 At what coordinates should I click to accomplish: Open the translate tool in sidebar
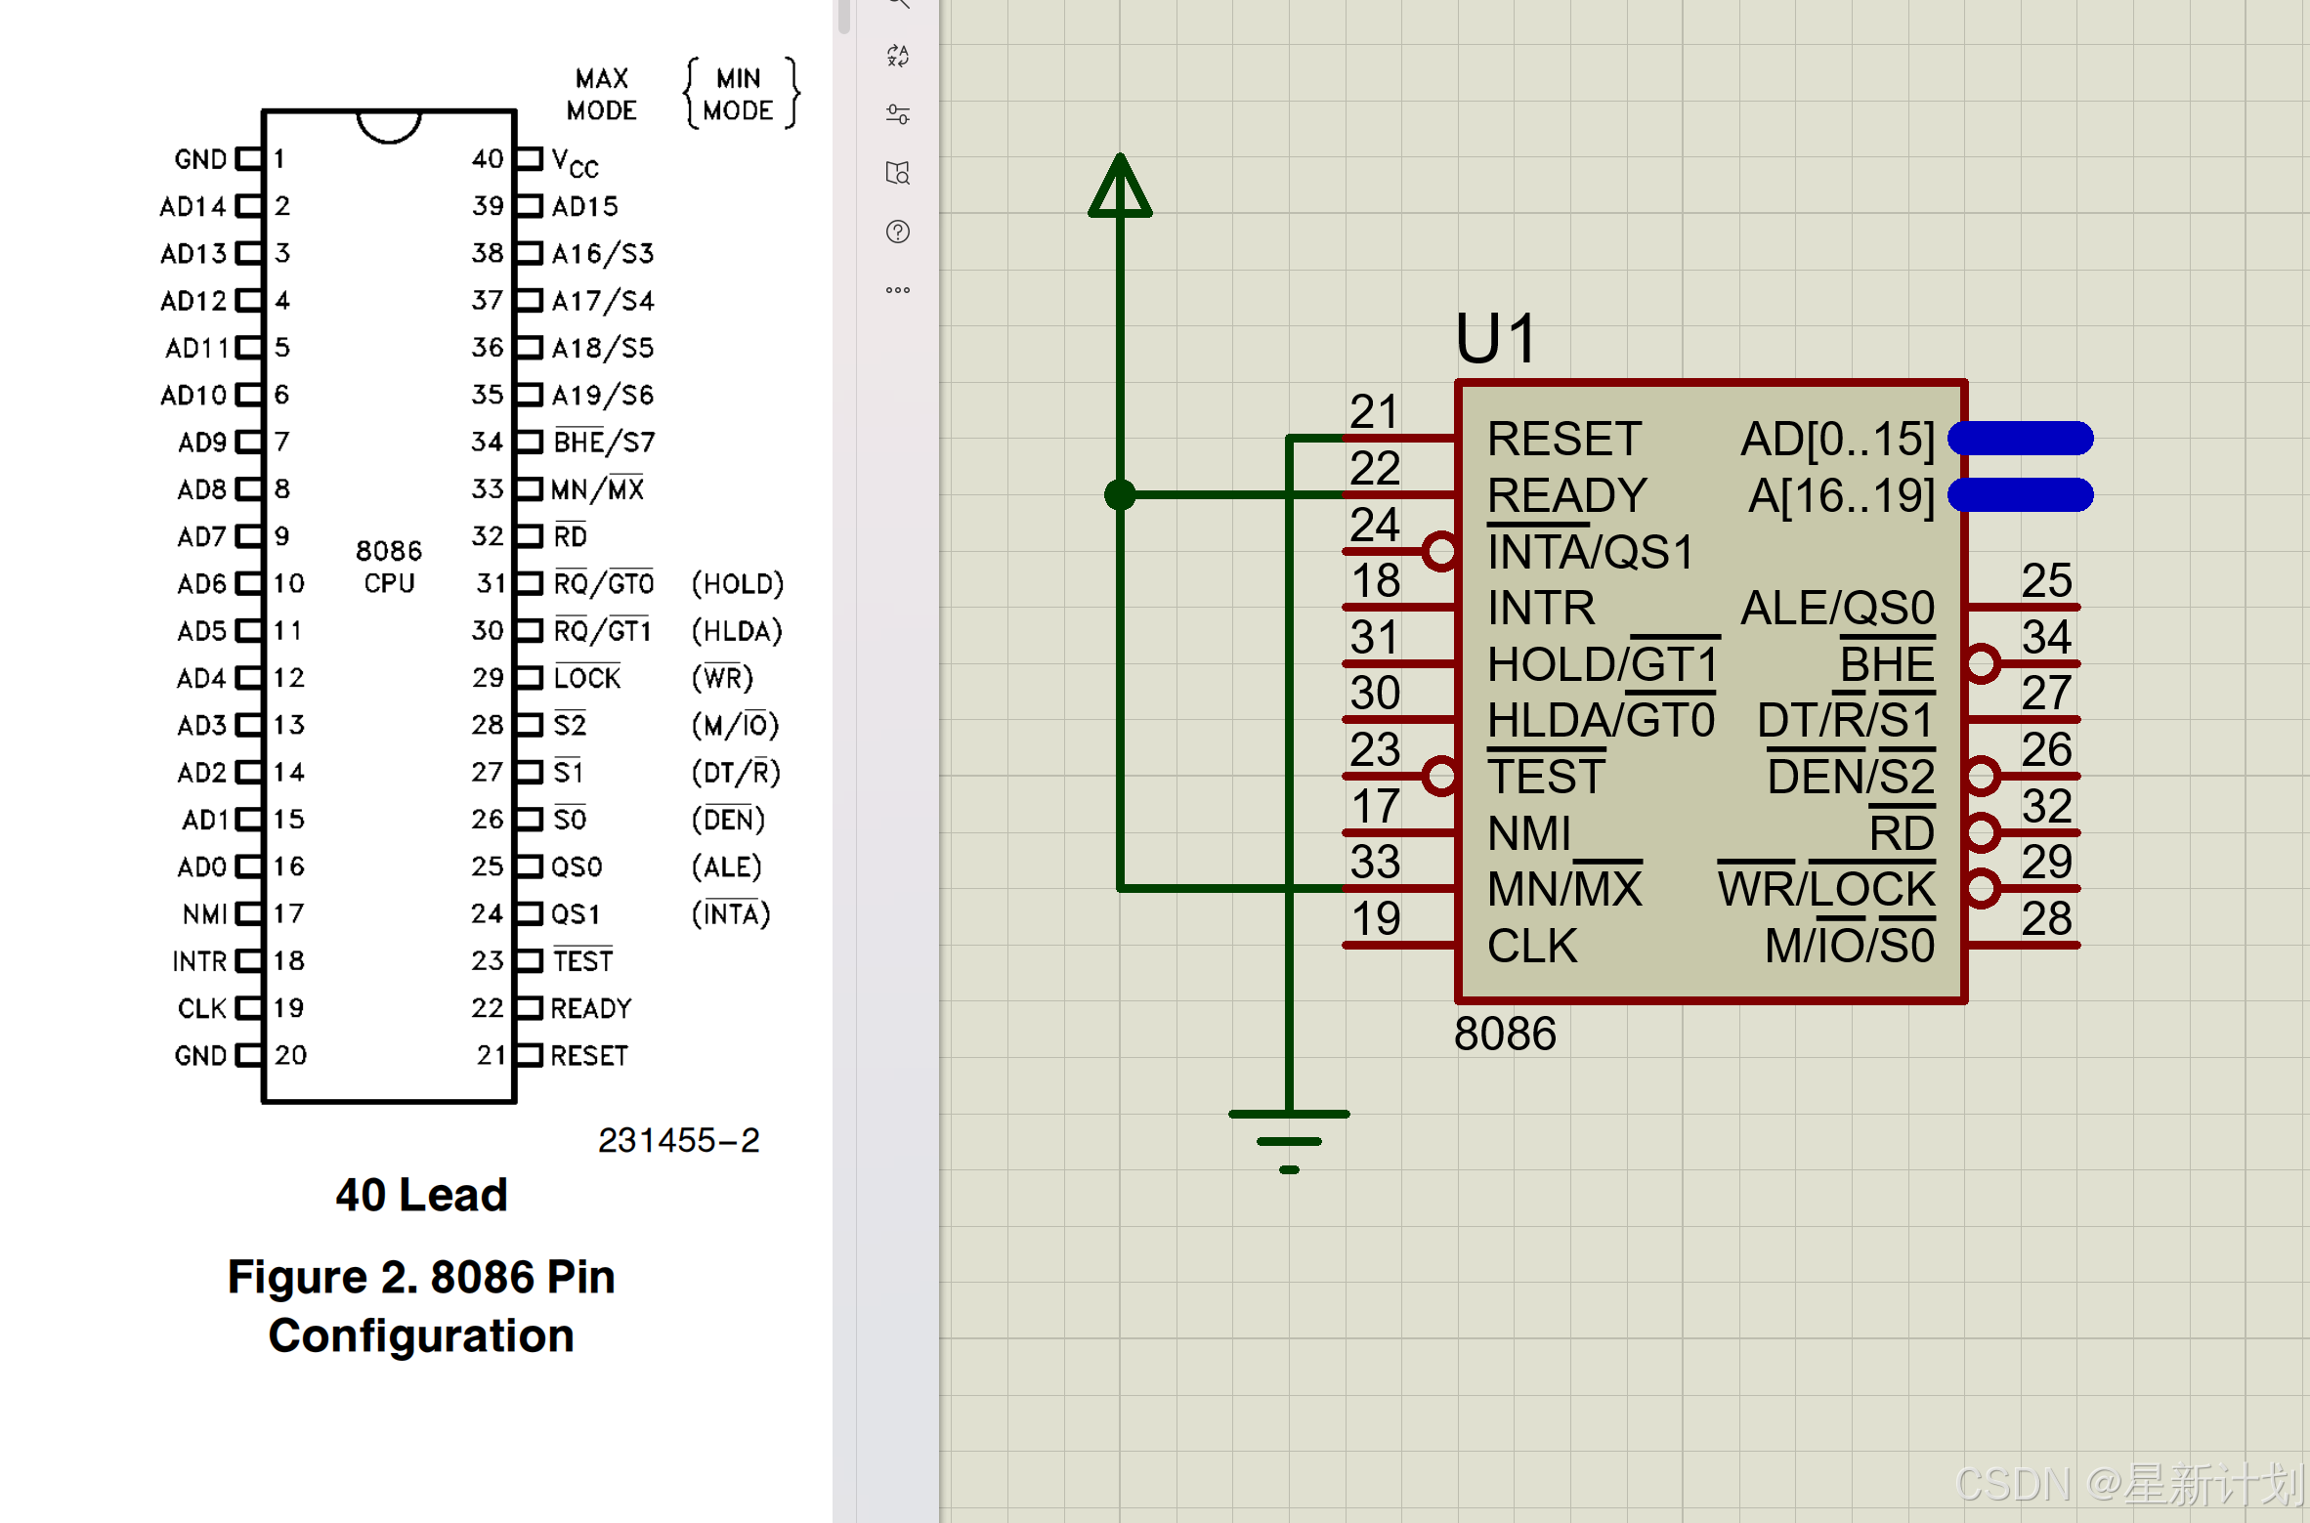pos(898,56)
